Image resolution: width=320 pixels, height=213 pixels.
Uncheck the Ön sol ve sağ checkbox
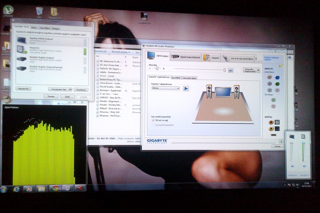point(153,120)
